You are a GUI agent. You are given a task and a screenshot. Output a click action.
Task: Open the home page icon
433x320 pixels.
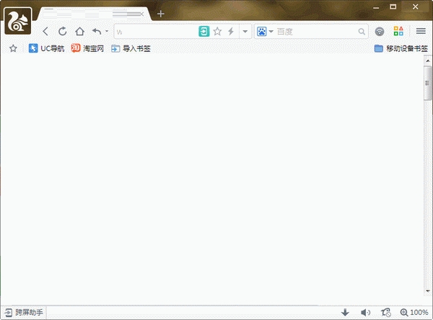[80, 32]
